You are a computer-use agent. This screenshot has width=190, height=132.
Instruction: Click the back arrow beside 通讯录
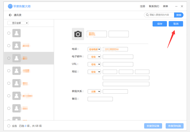[10, 15]
